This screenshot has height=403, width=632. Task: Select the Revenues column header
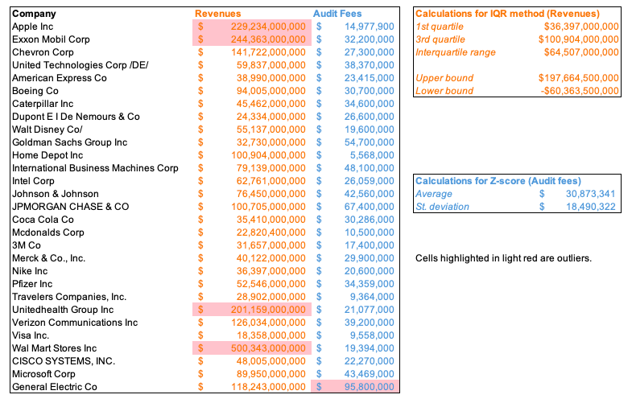pyautogui.click(x=217, y=14)
